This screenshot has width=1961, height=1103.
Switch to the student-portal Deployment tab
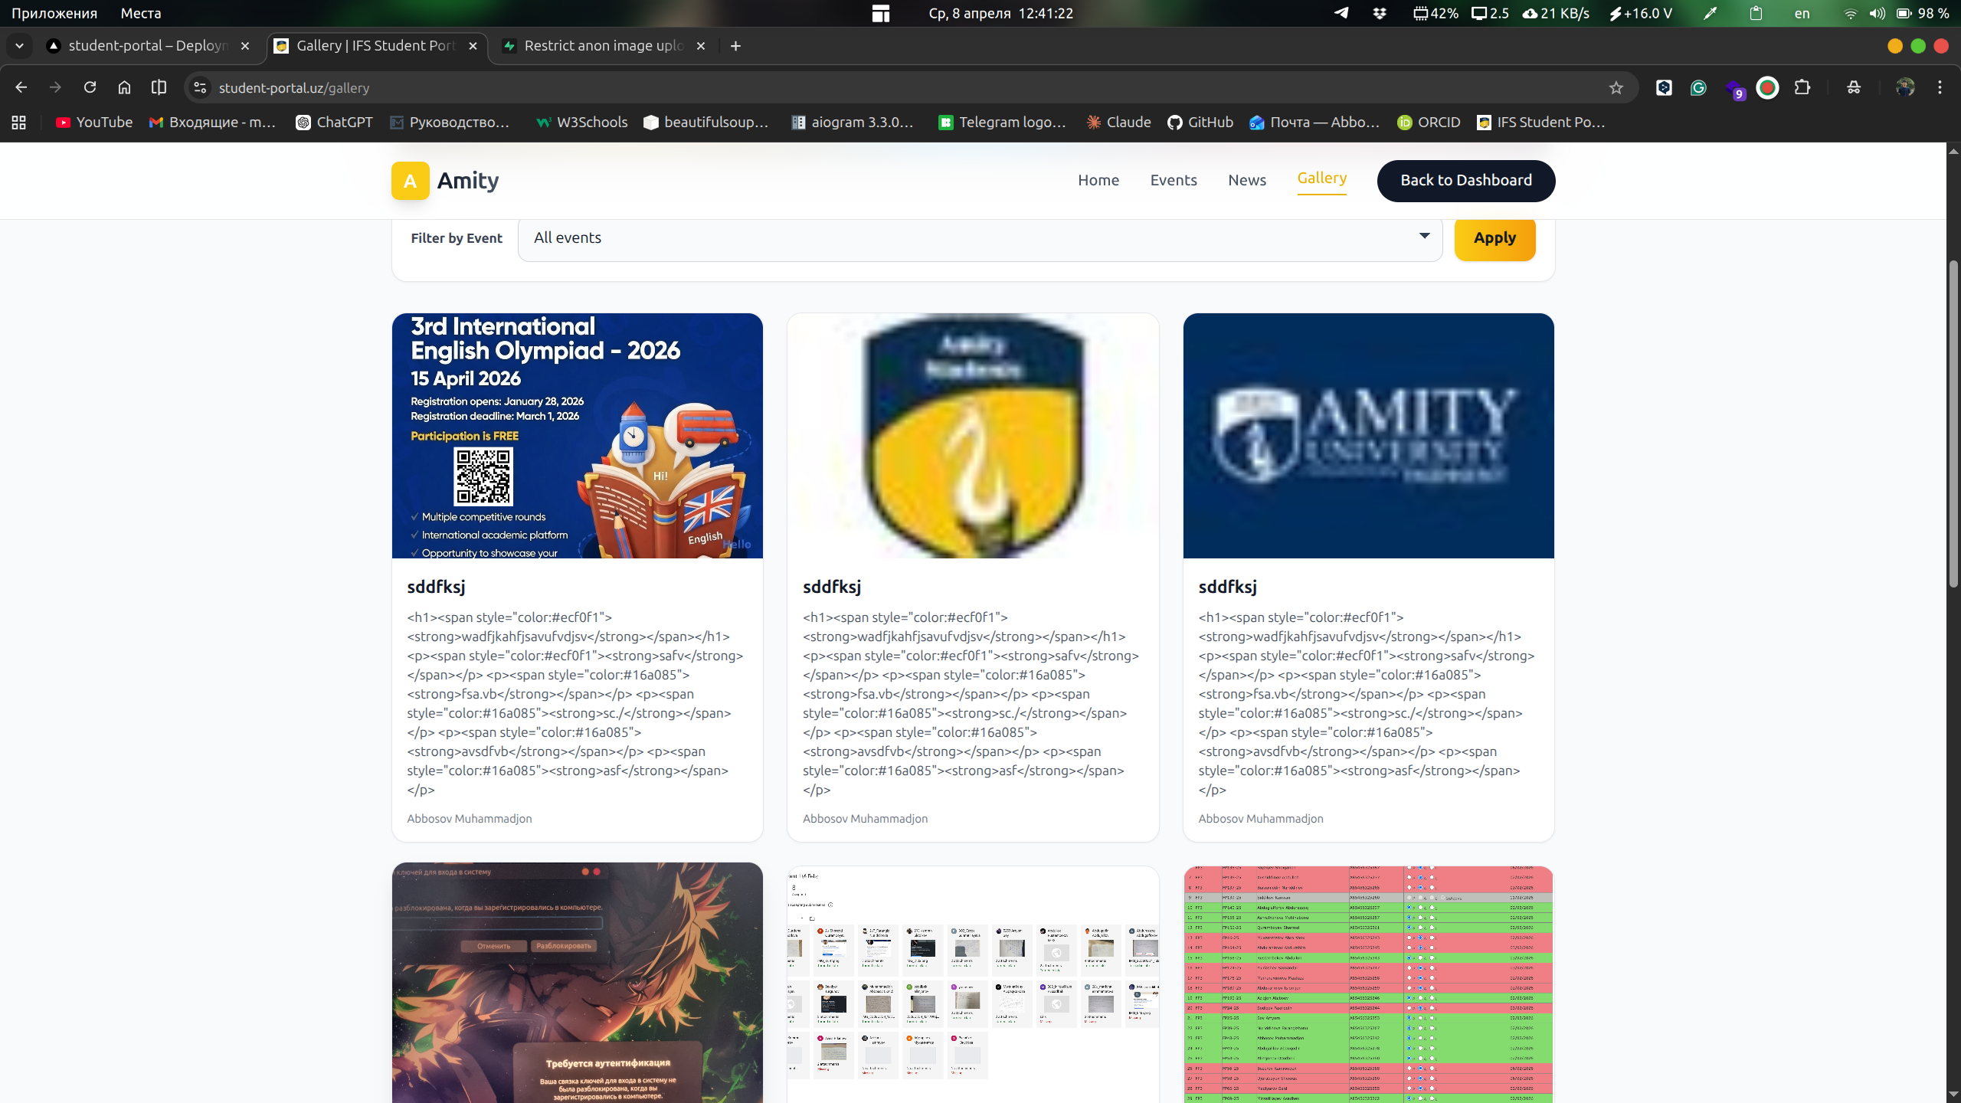pos(147,46)
